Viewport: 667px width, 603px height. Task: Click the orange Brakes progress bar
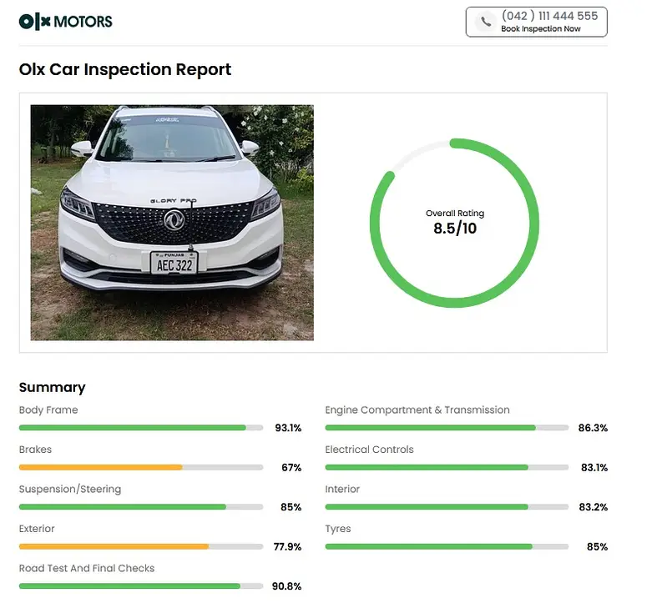140,467
